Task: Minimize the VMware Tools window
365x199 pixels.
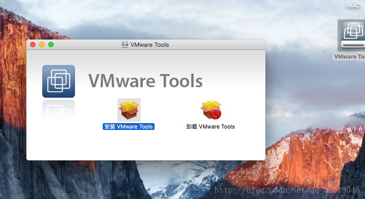Action: (x=42, y=45)
